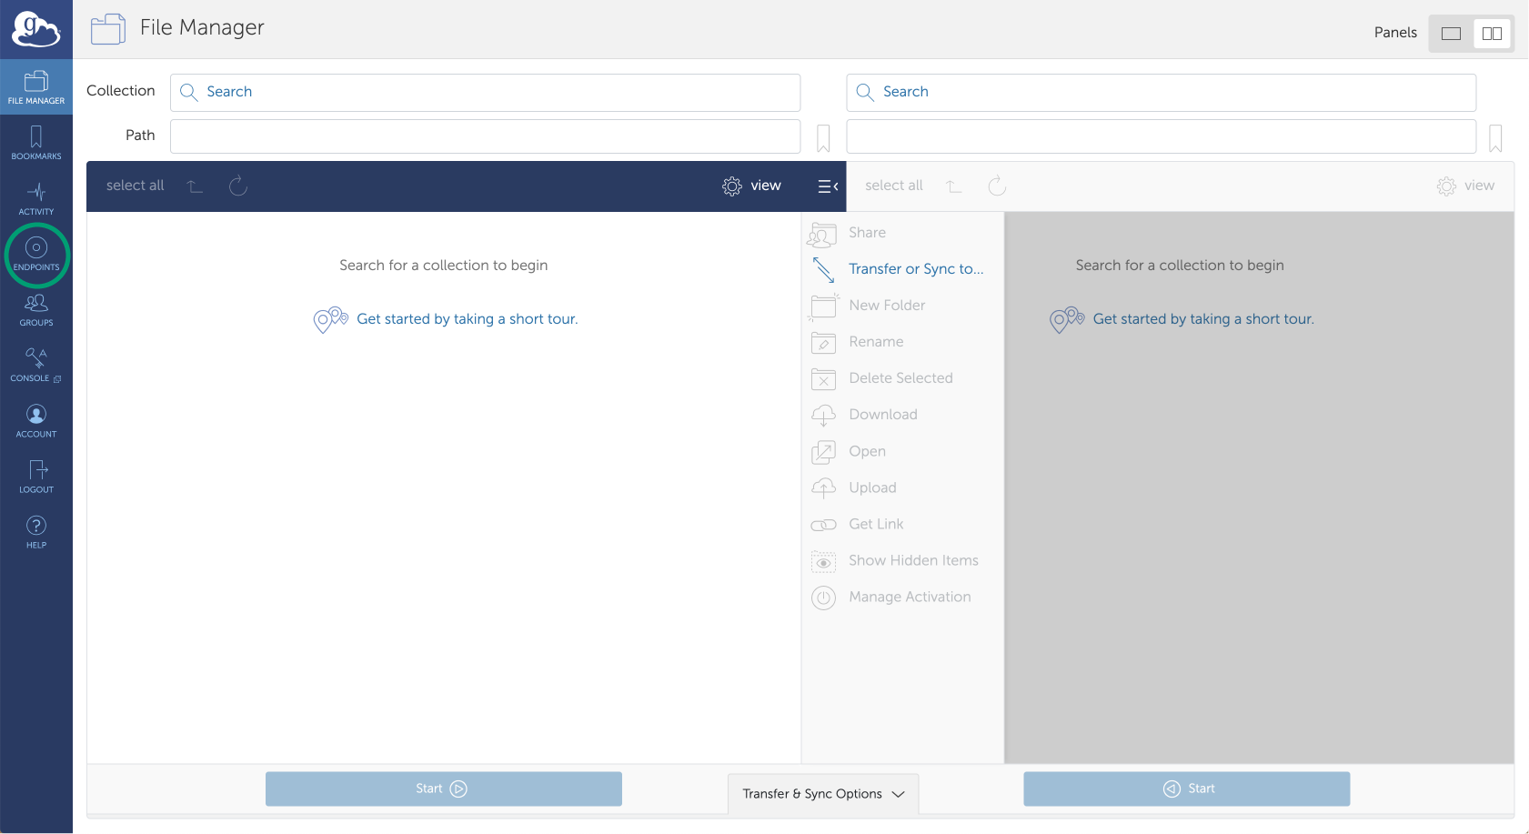Open Console from the sidebar
The image size is (1529, 834).
pos(36,365)
